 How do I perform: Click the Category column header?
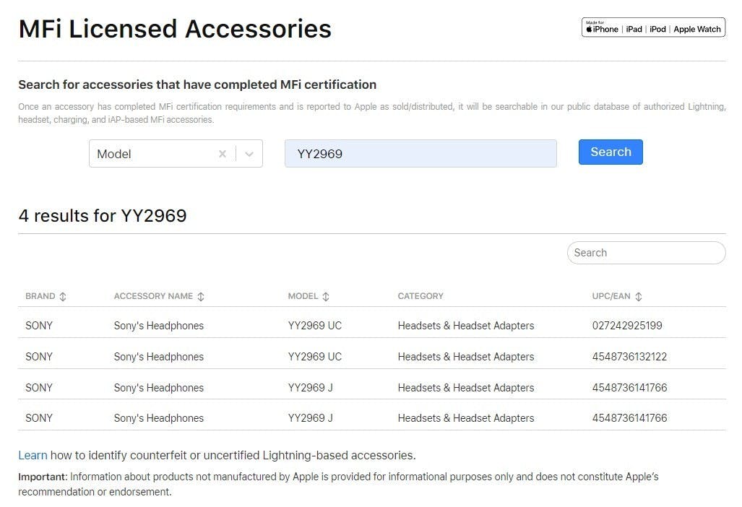(x=420, y=296)
